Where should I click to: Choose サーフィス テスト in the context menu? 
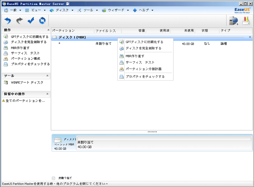click(140, 62)
